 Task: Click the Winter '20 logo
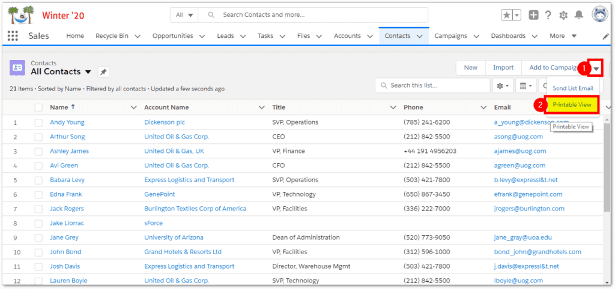46,15
